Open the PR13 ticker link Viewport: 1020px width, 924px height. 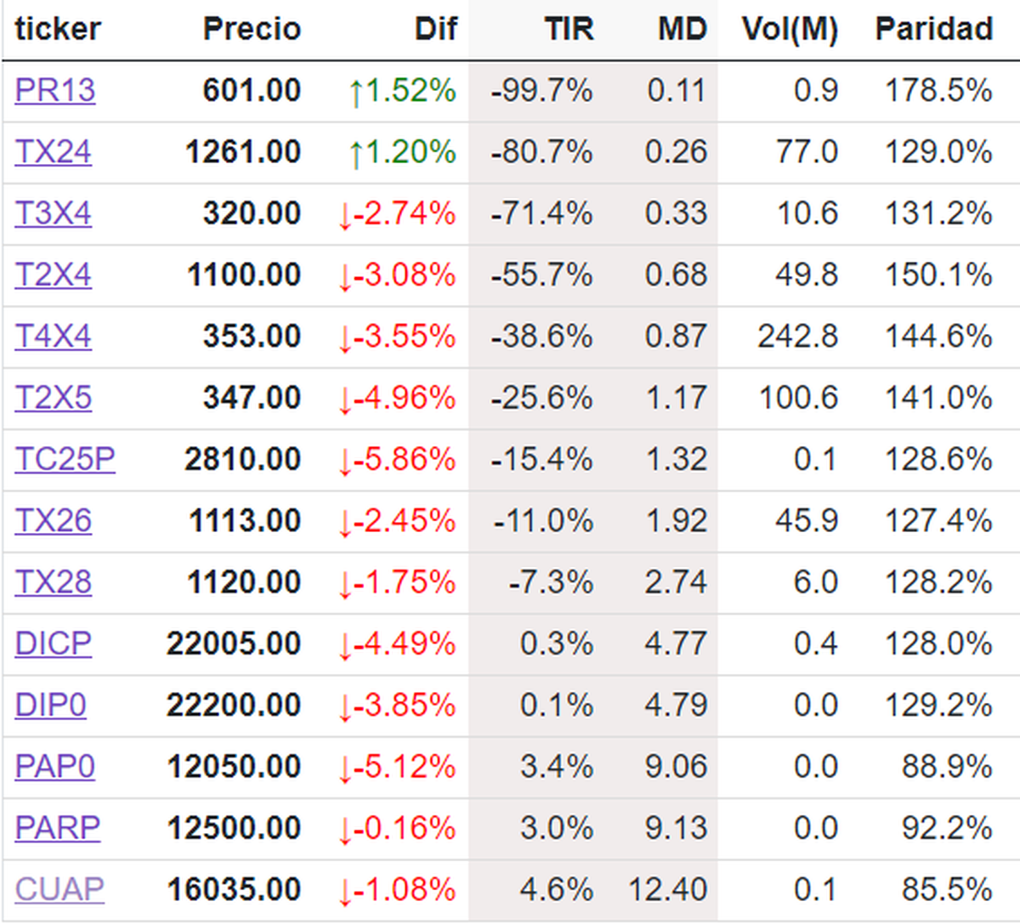click(x=55, y=90)
